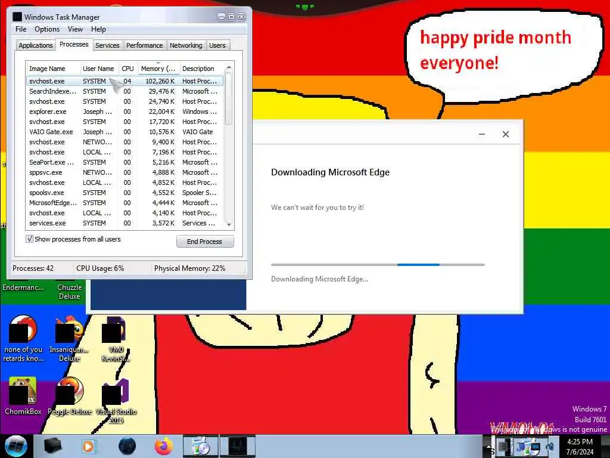610x458 pixels.
Task: Sort processes by Description column
Action: [202, 69]
